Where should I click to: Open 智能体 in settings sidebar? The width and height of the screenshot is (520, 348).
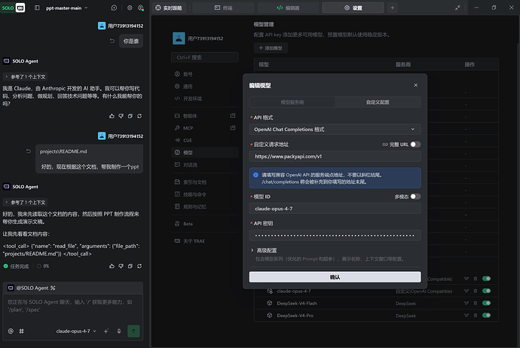pos(205,116)
